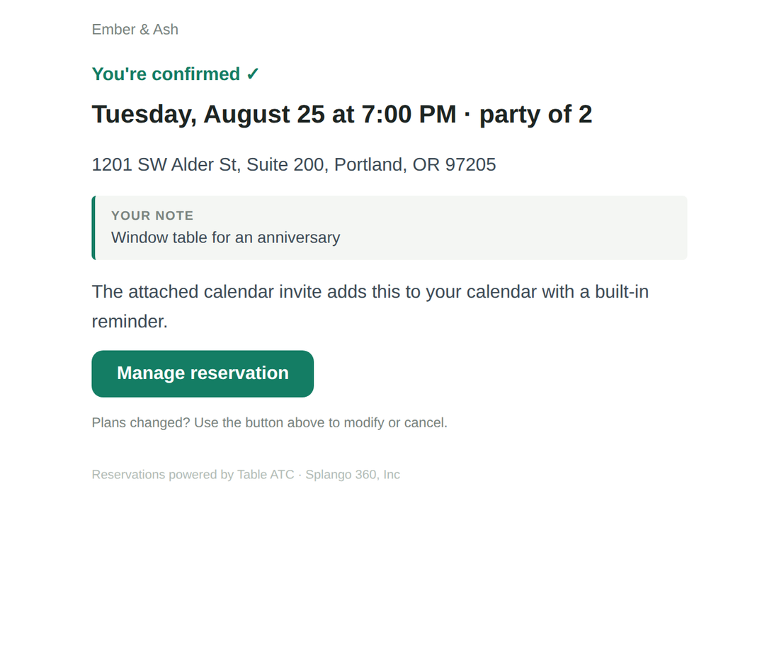
Task: Click the word "reminder." on second line
Action: coord(130,322)
